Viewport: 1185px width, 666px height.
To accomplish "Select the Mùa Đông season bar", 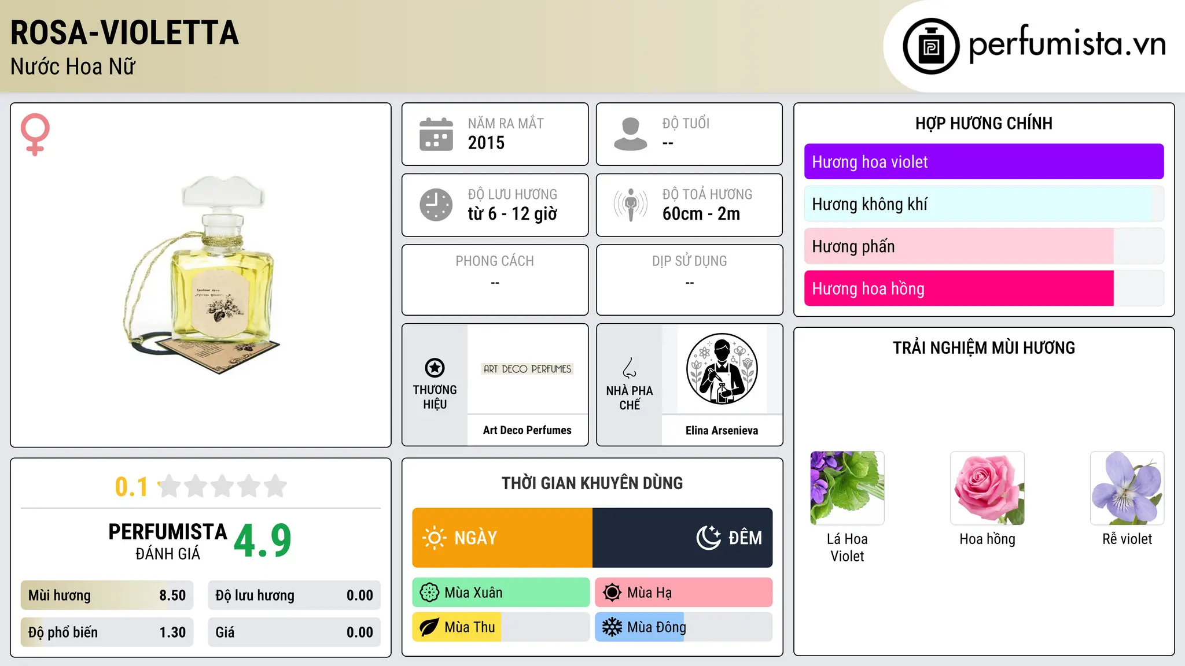I will [x=684, y=627].
